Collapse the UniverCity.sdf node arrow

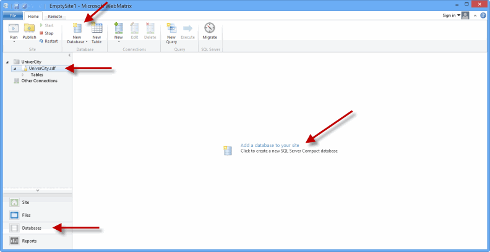point(15,69)
